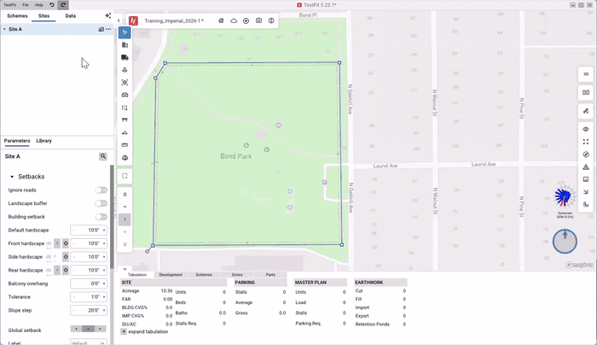Collapse the Setbacks section
The width and height of the screenshot is (597, 345).
pyautogui.click(x=12, y=177)
